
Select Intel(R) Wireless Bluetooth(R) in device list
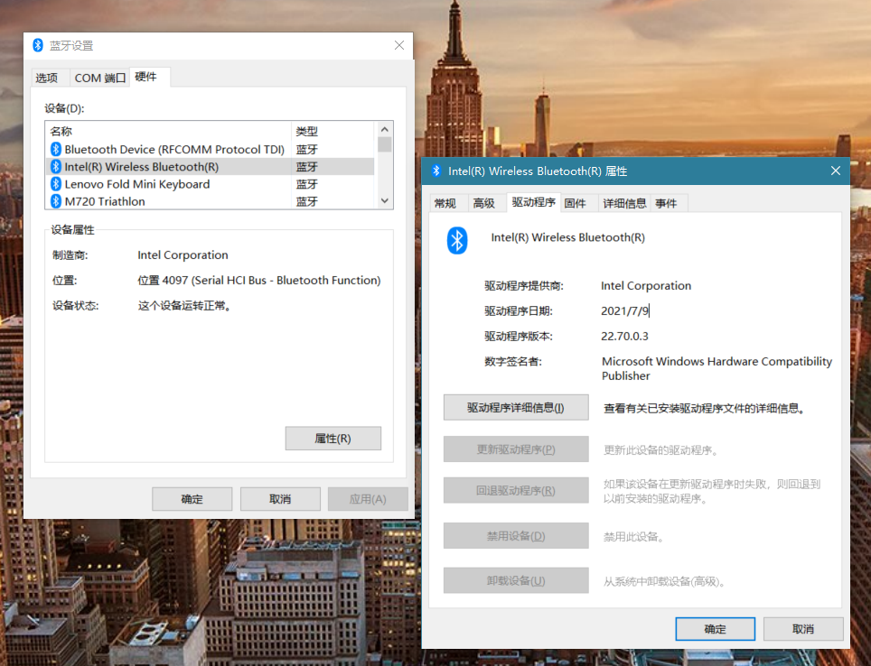point(210,166)
